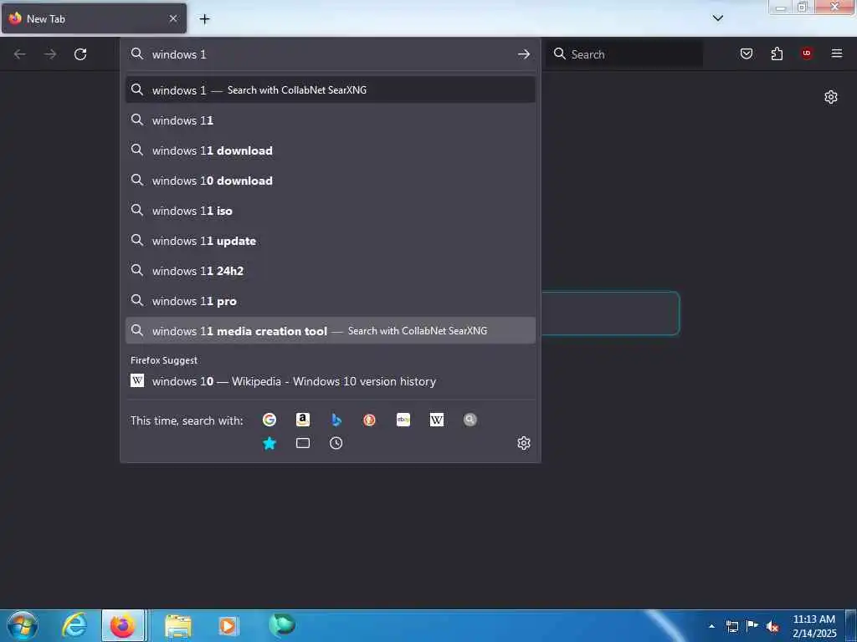This screenshot has height=642, width=857.
Task: Open the Windows Start button
Action: (23, 625)
